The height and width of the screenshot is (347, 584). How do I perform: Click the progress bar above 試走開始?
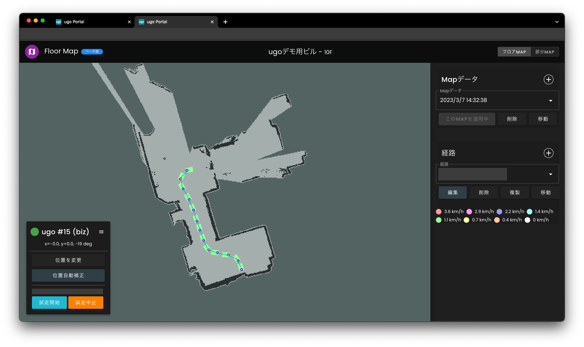68,291
